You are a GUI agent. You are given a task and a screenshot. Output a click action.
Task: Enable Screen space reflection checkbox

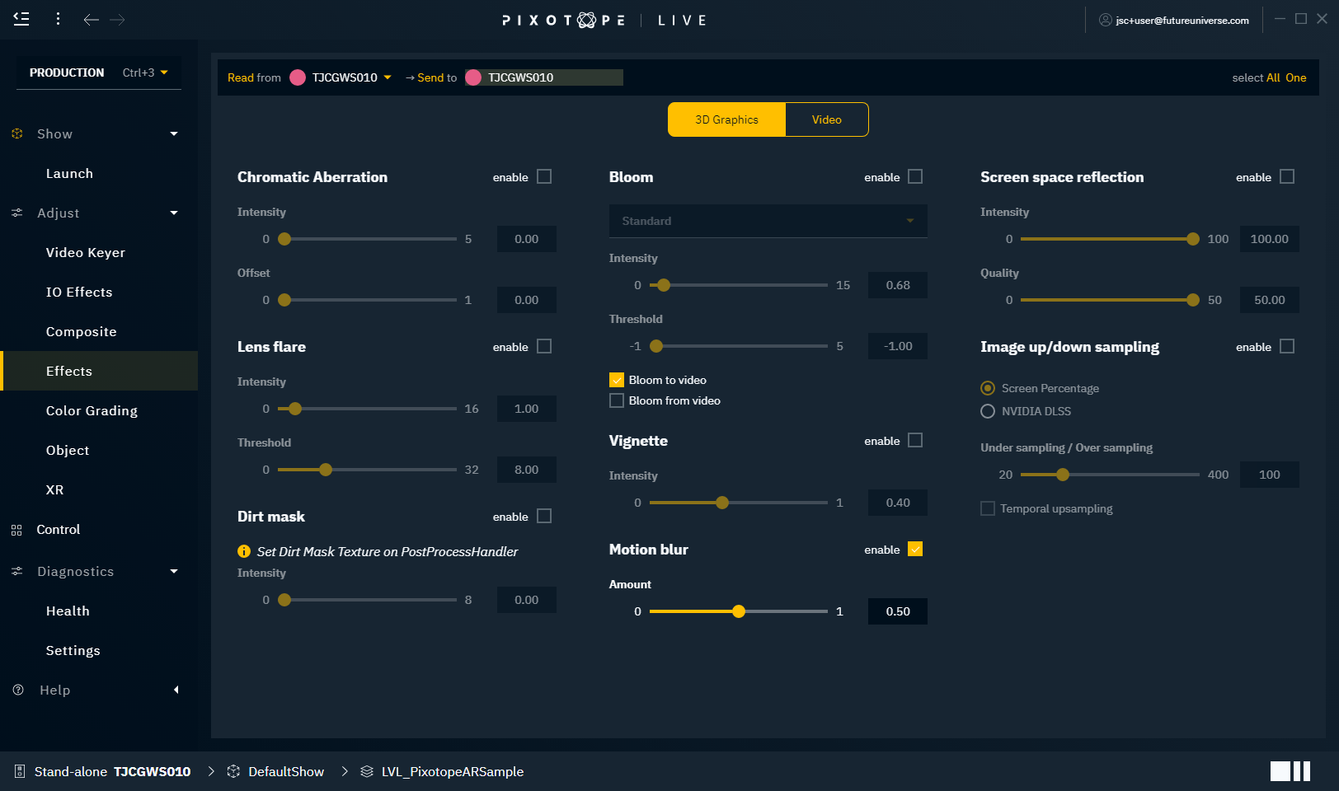(x=1287, y=176)
